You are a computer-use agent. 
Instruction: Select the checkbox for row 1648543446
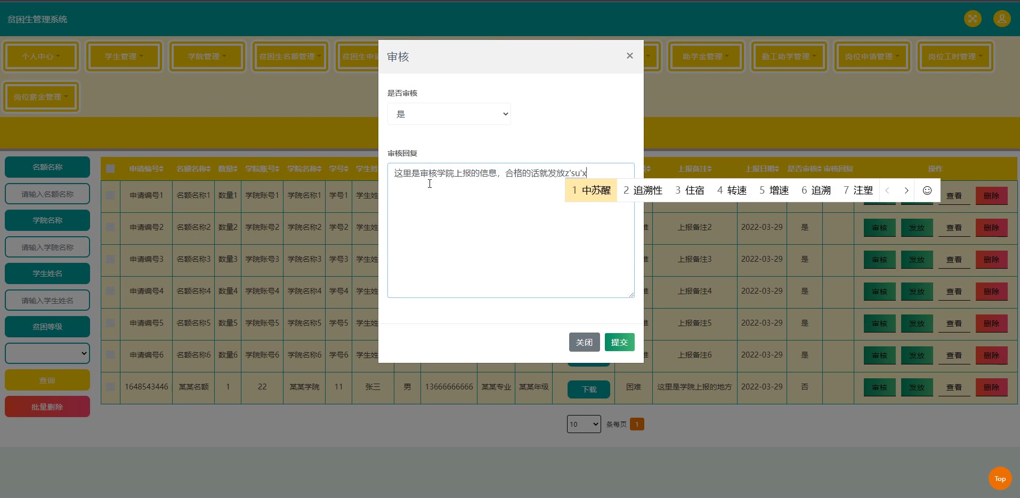coord(110,387)
